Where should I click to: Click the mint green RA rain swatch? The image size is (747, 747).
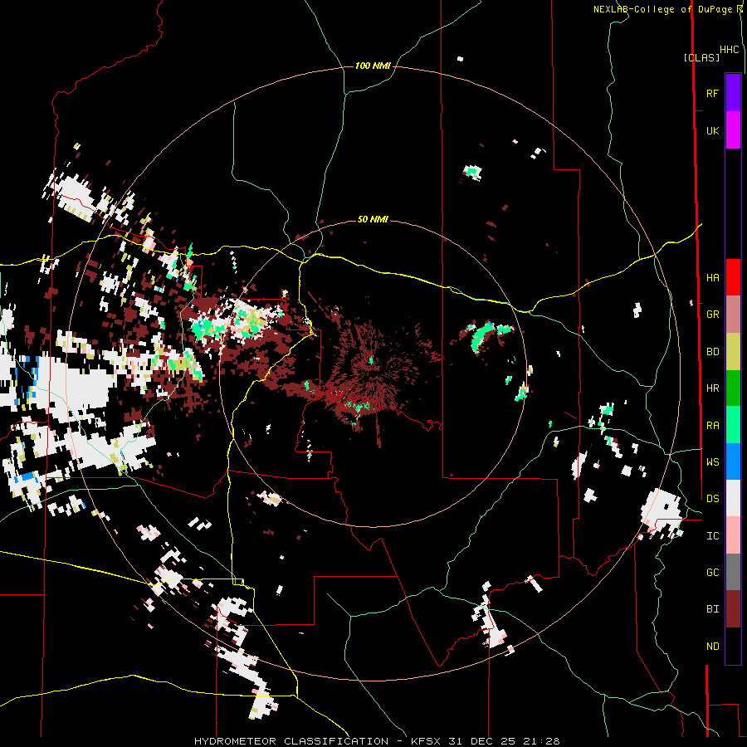(733, 425)
